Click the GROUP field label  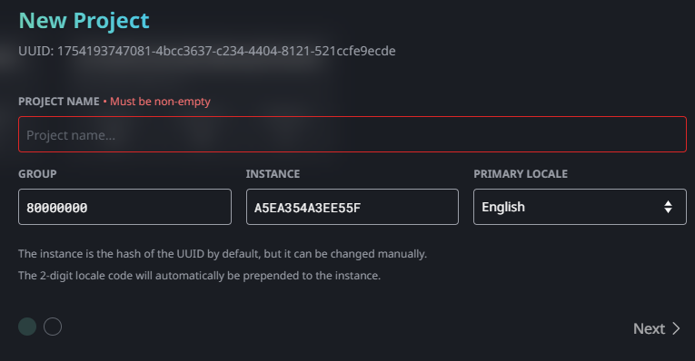tap(37, 174)
